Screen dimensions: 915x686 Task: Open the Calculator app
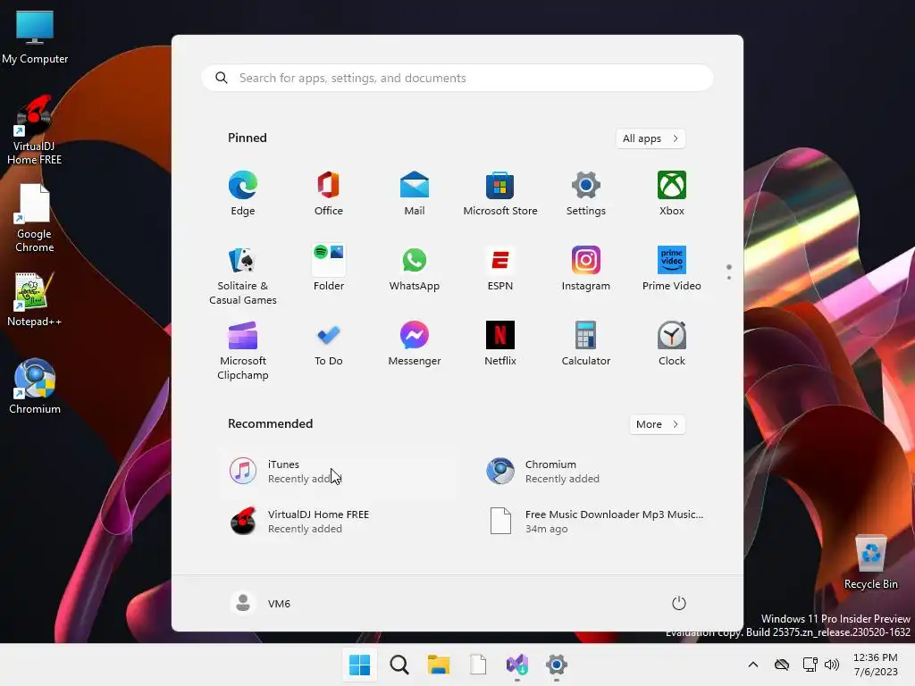point(586,344)
